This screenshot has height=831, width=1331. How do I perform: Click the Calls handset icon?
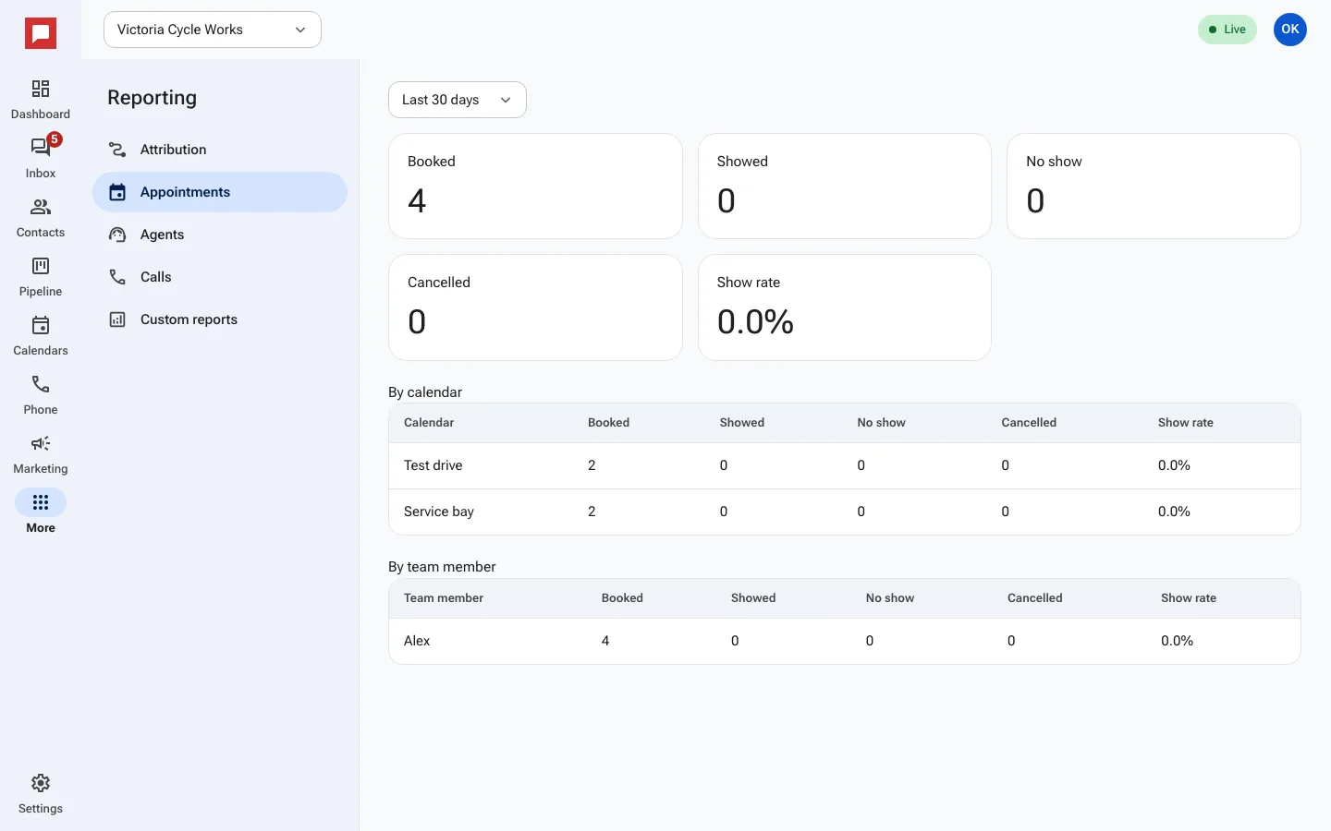117,277
